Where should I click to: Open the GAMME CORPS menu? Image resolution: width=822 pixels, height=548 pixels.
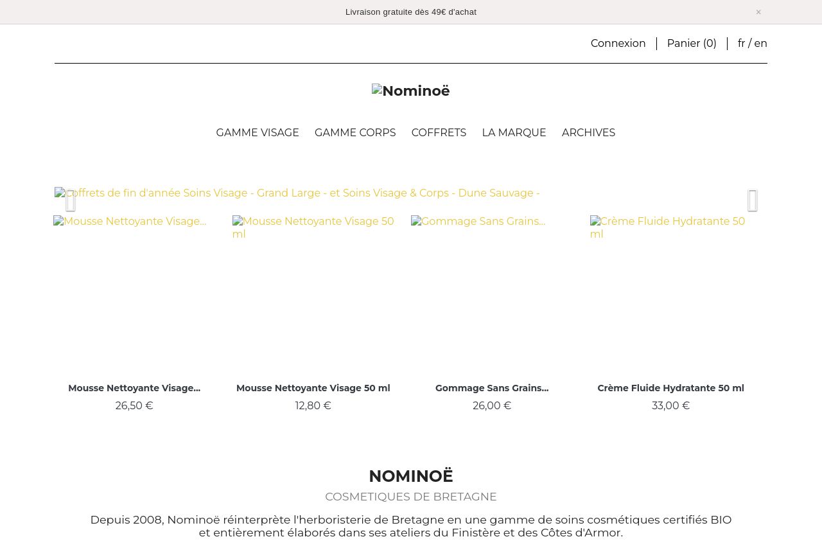pyautogui.click(x=355, y=132)
